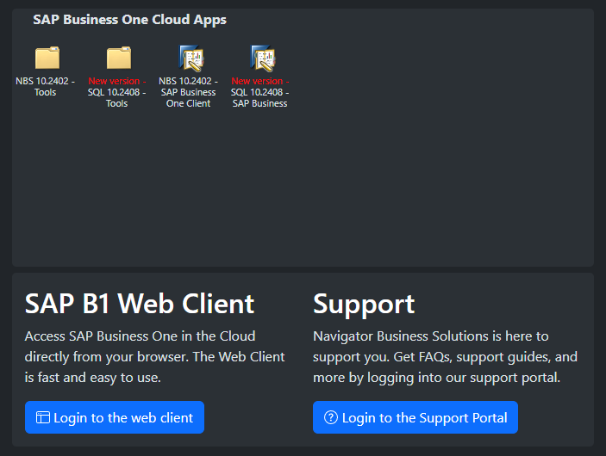Image resolution: width=606 pixels, height=456 pixels.
Task: Click red 'New version' text above SQL Tools
Action: coord(116,81)
